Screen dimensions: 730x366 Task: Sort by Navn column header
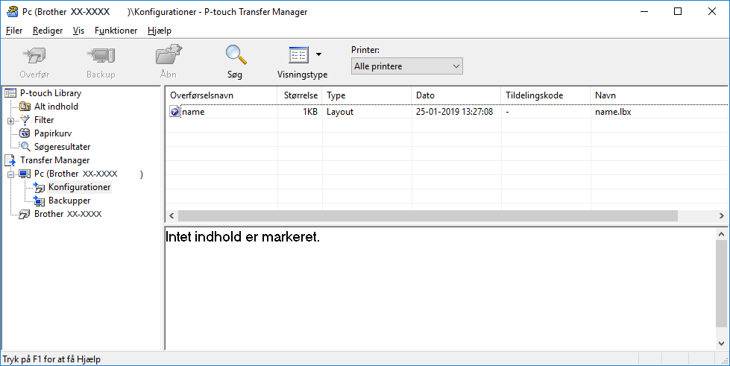coord(659,95)
